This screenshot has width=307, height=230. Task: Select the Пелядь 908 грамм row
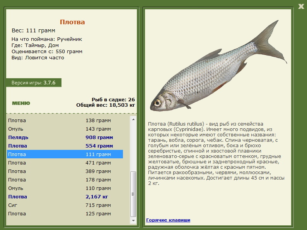[65, 137]
